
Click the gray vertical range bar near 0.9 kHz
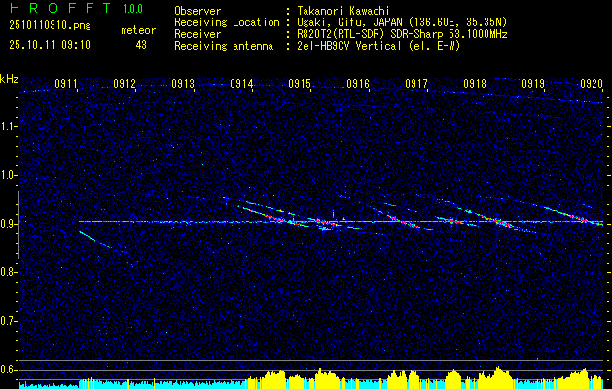coord(18,225)
